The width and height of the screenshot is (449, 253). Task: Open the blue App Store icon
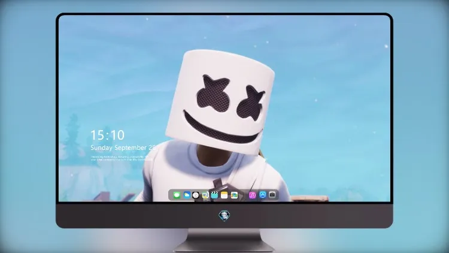262,195
